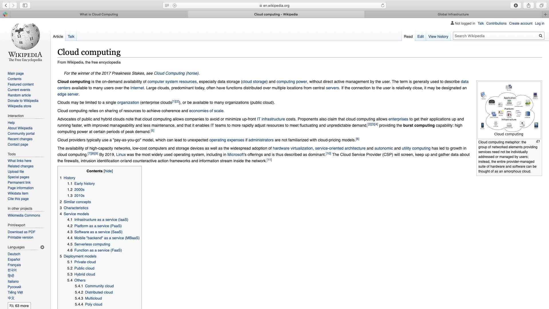Click the reload page icon
Image resolution: width=549 pixels, height=309 pixels.
pos(383,5)
